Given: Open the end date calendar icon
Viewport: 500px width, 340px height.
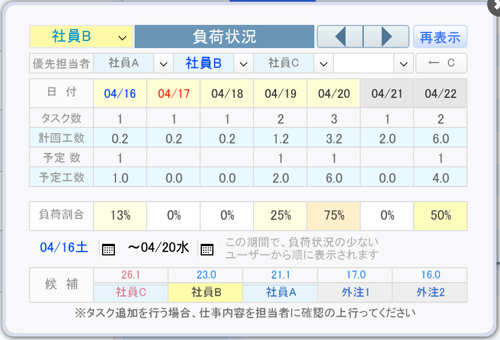Looking at the screenshot, I should coord(207,249).
